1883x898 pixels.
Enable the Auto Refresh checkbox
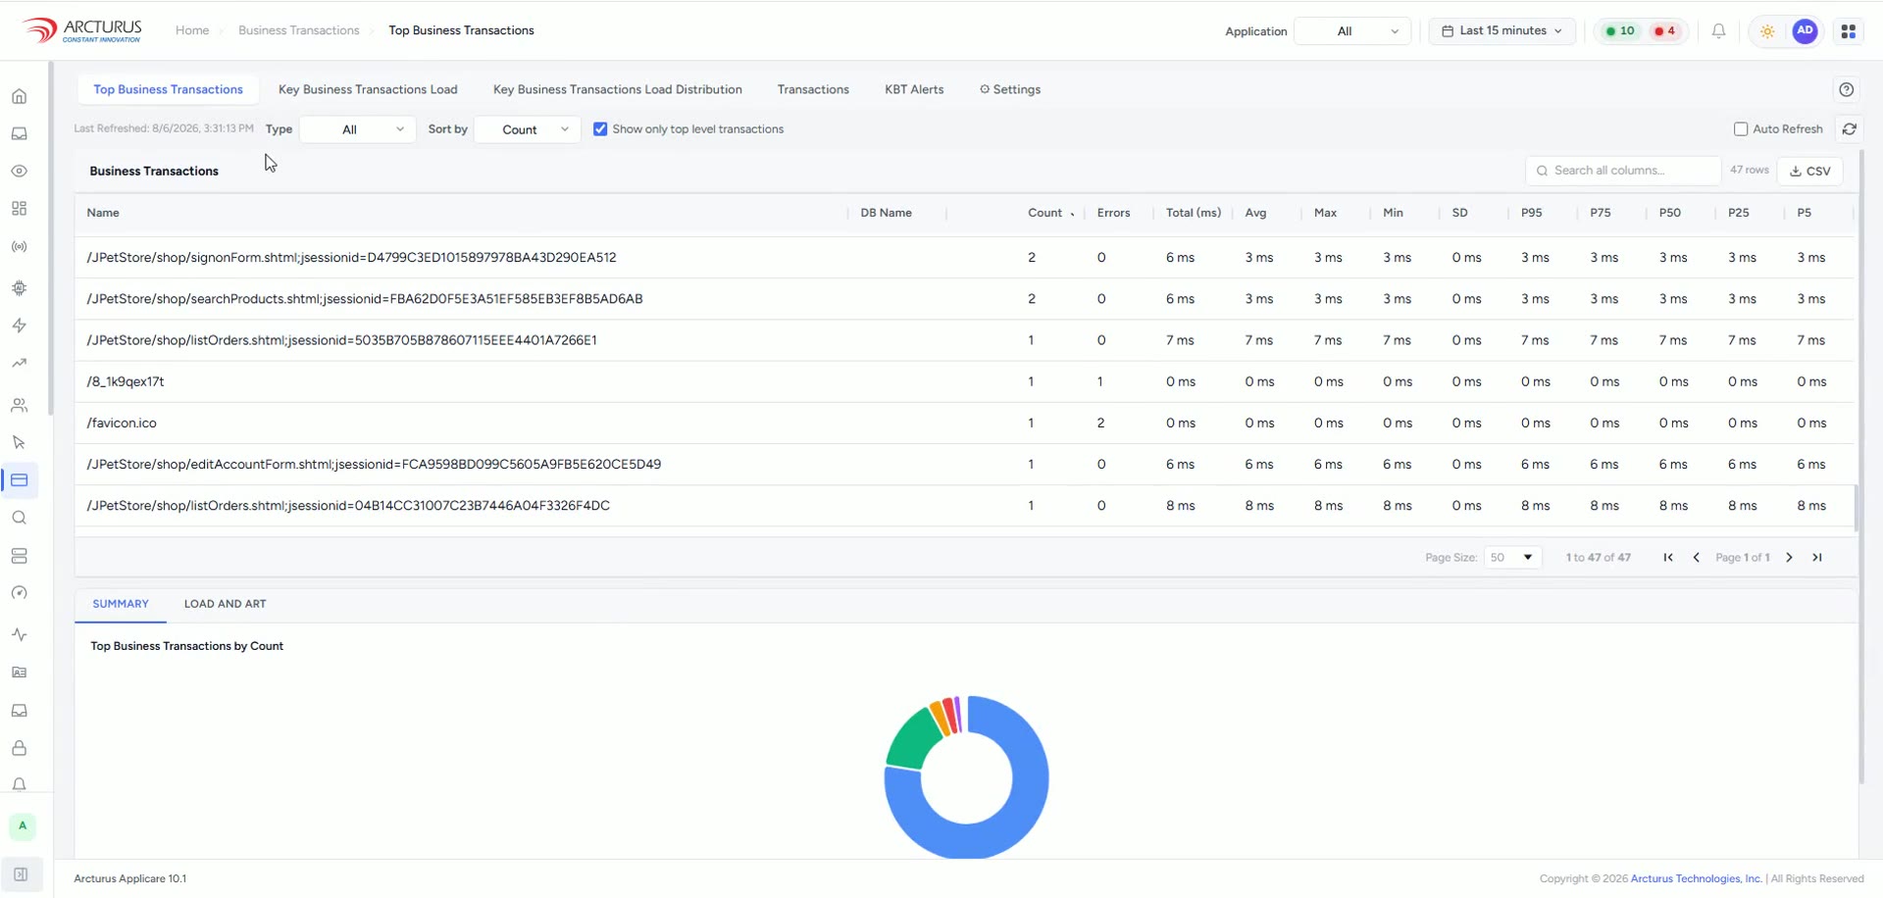coord(1741,129)
